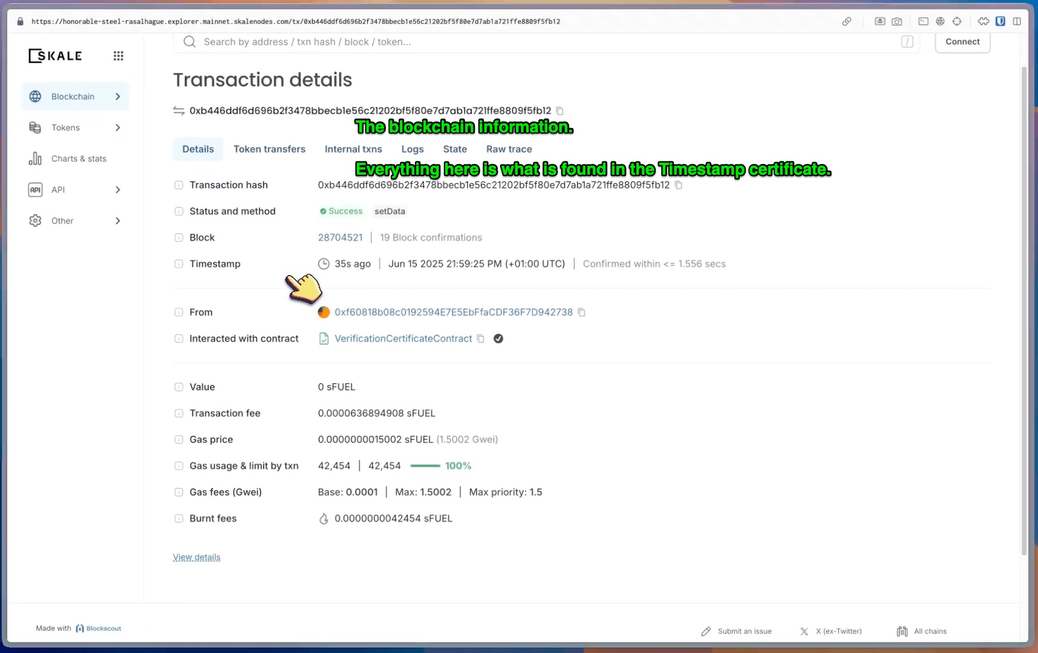
Task: Click the slash shortcut hint in search
Action: tap(907, 42)
